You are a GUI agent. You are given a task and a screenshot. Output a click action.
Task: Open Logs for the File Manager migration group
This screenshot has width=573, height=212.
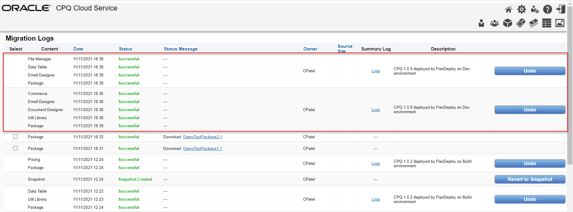click(x=376, y=71)
